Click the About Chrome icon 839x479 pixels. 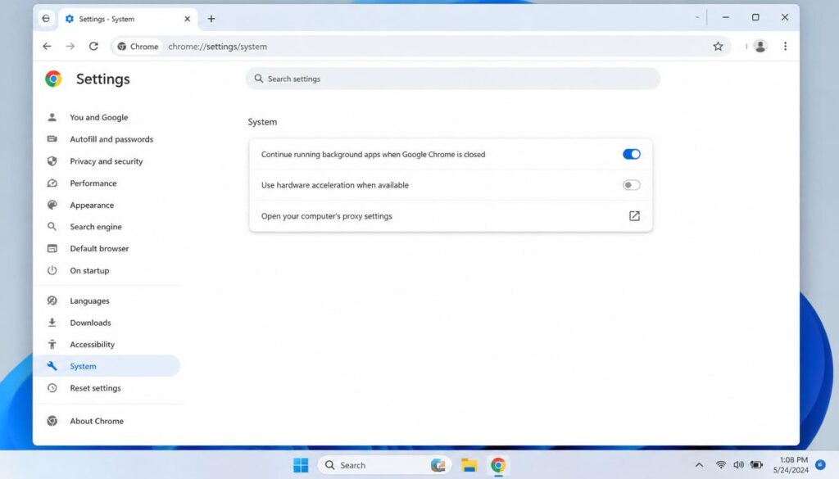pyautogui.click(x=52, y=421)
